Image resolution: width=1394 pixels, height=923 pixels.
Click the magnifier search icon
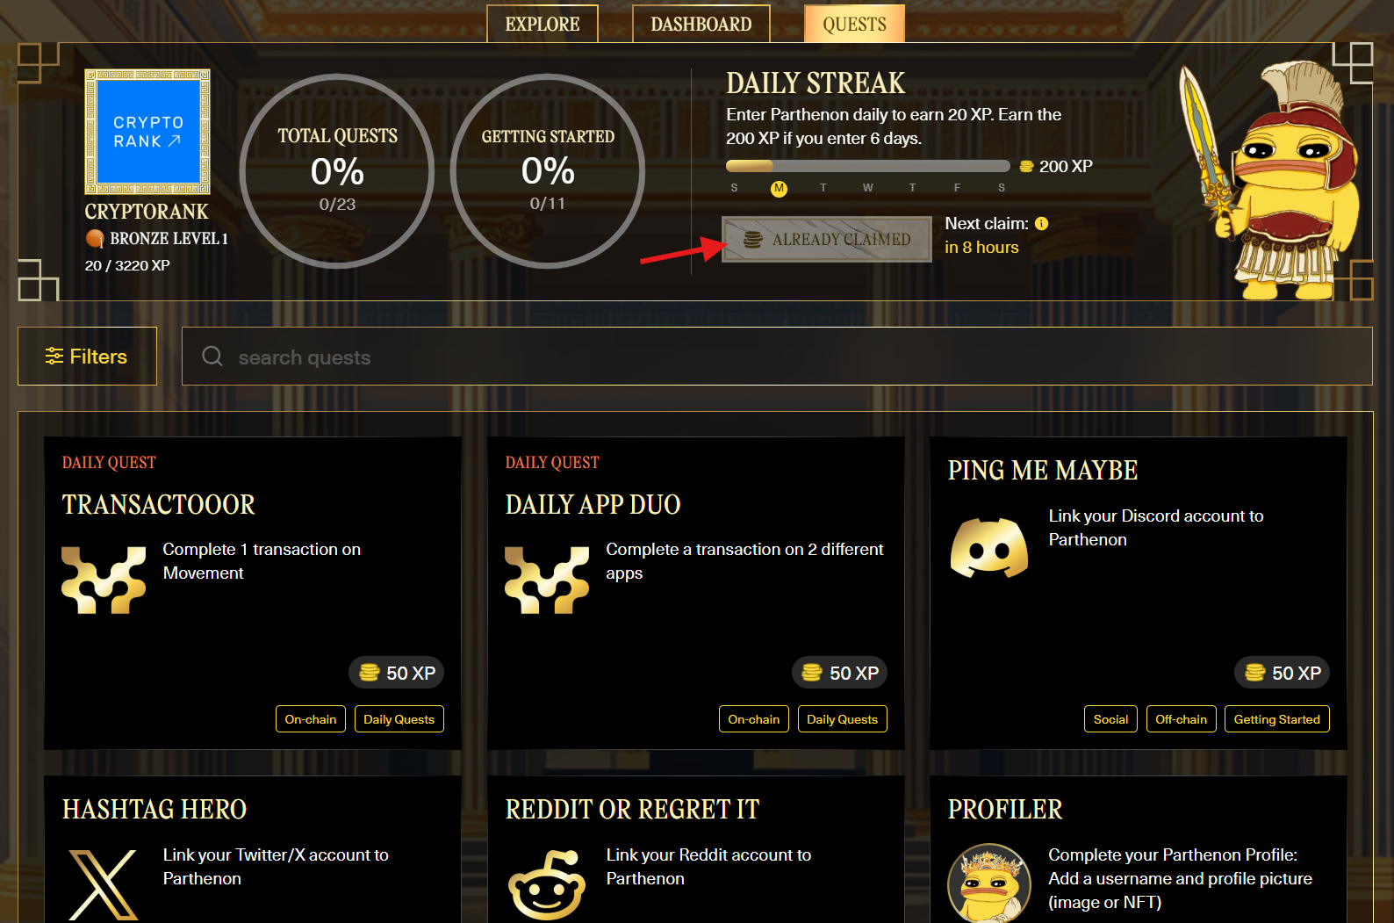click(212, 356)
